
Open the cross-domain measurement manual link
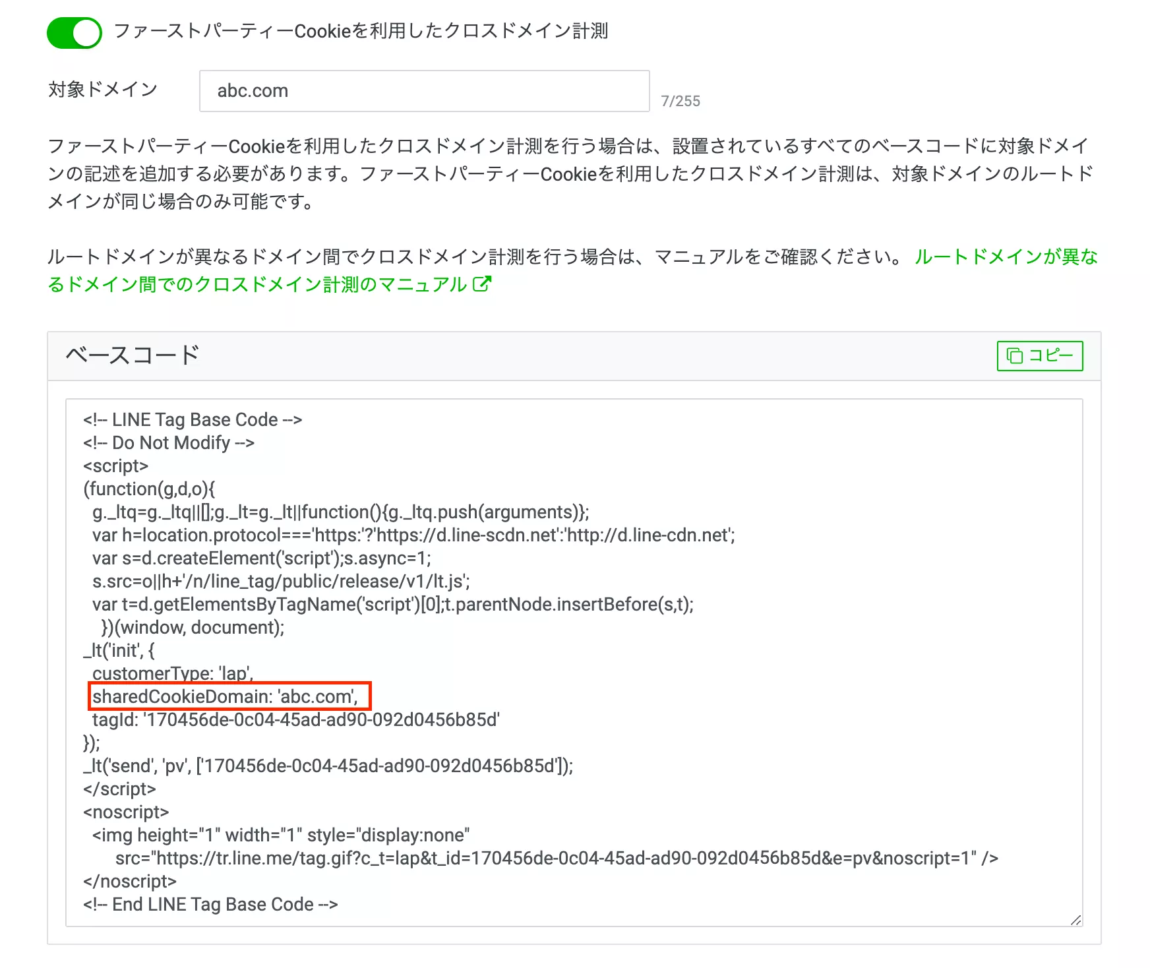[257, 284]
